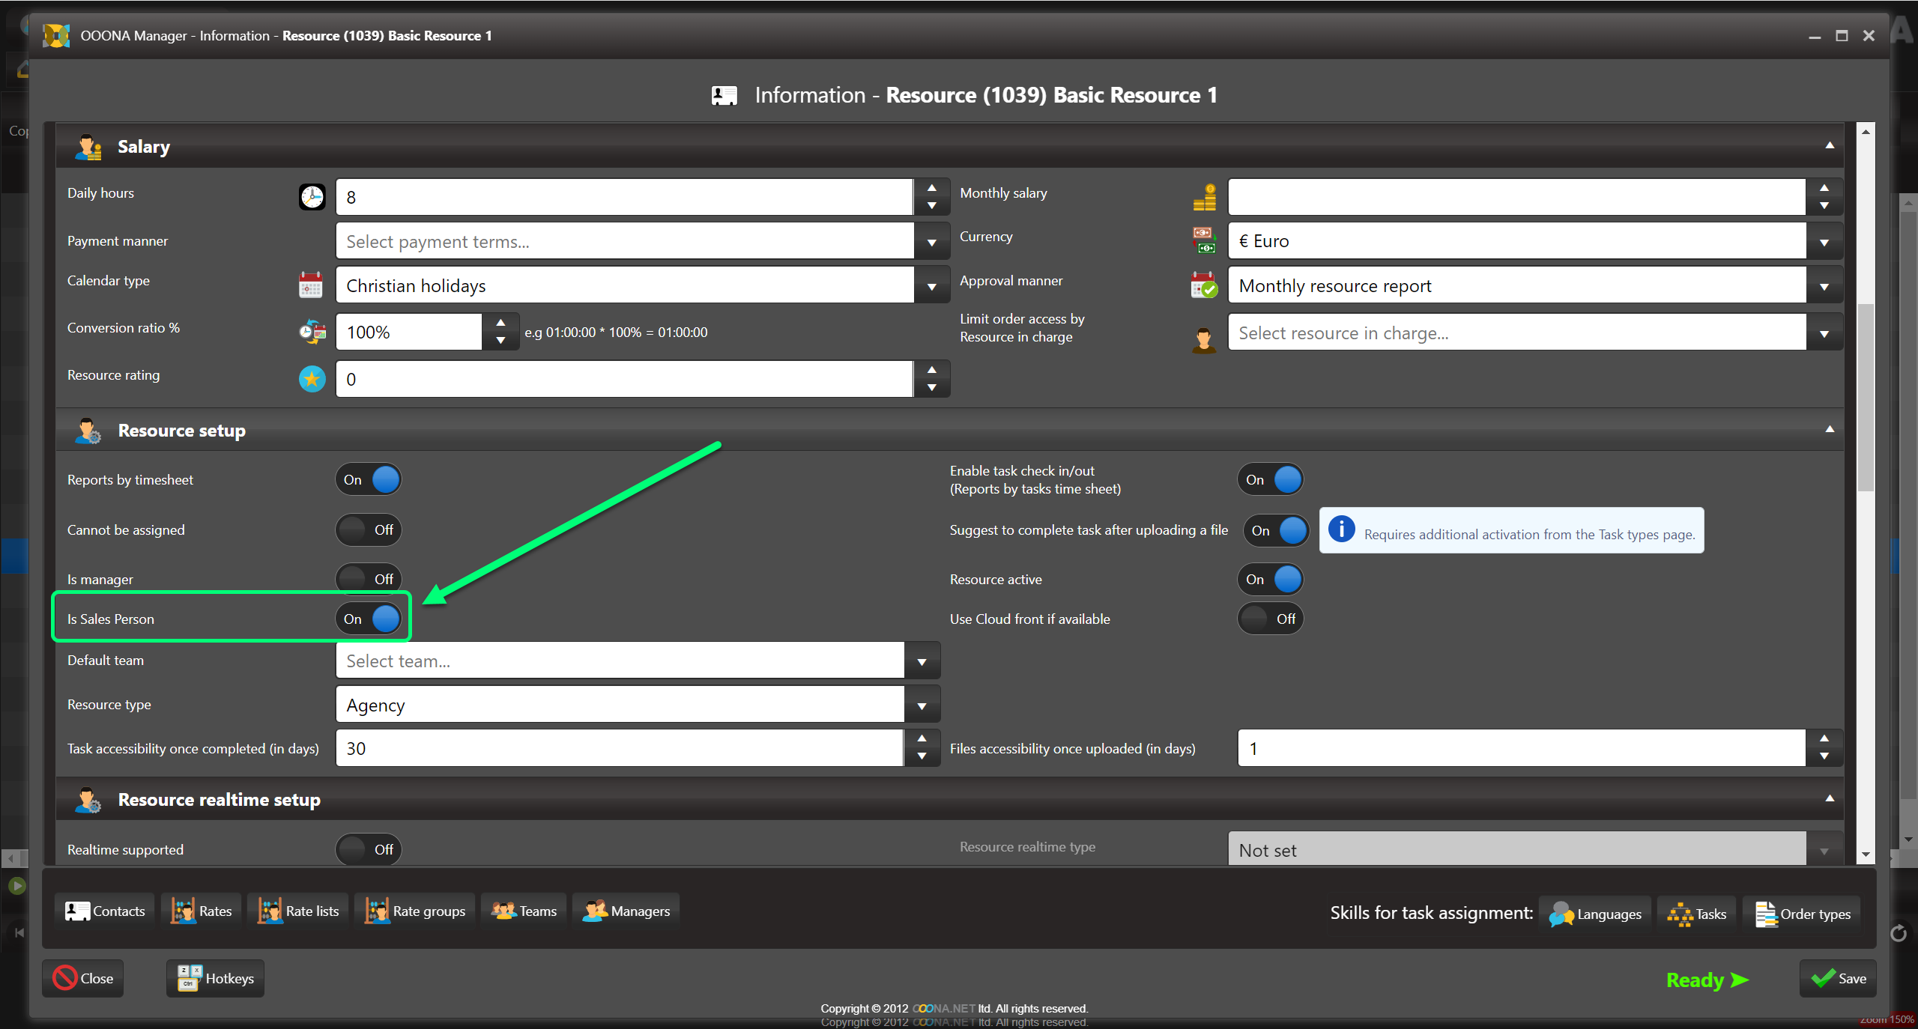Open the Languages skills tab
Screen dimensions: 1918x1029
(1596, 914)
